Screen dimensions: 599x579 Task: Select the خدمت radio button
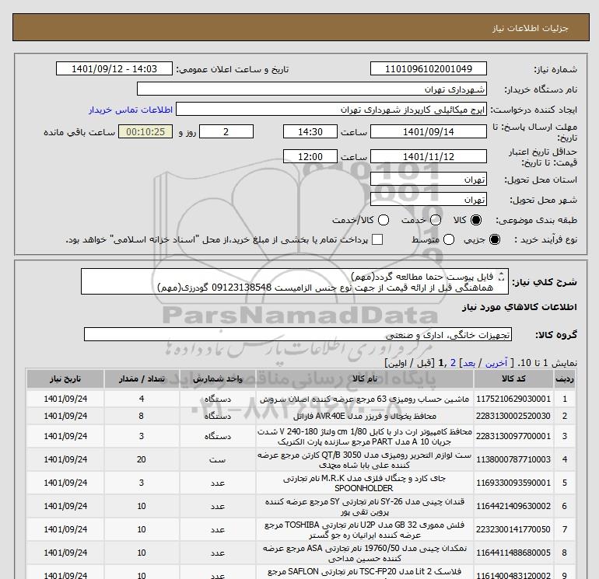point(436,220)
